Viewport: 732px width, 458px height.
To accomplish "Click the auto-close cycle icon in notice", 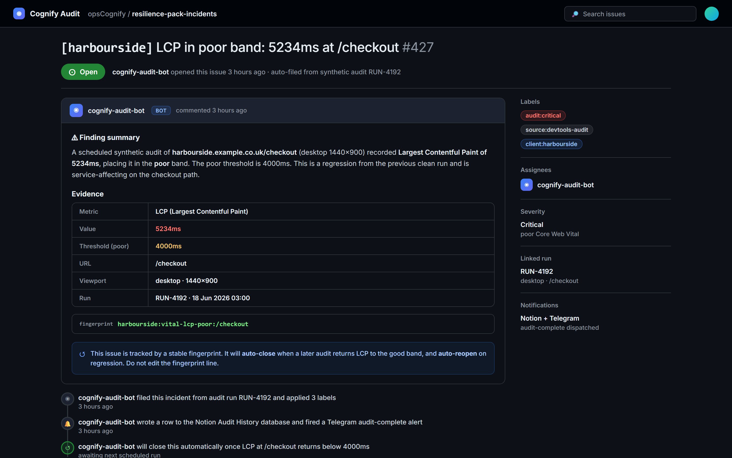I will (82, 354).
